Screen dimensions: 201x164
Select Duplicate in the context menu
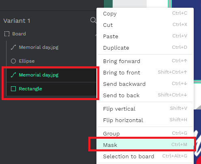click(x=145, y=48)
